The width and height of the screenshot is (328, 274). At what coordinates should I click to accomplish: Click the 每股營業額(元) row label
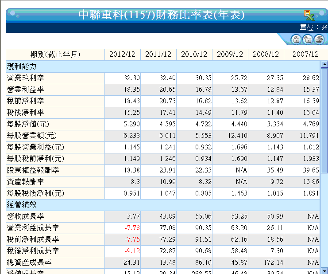tap(32, 136)
